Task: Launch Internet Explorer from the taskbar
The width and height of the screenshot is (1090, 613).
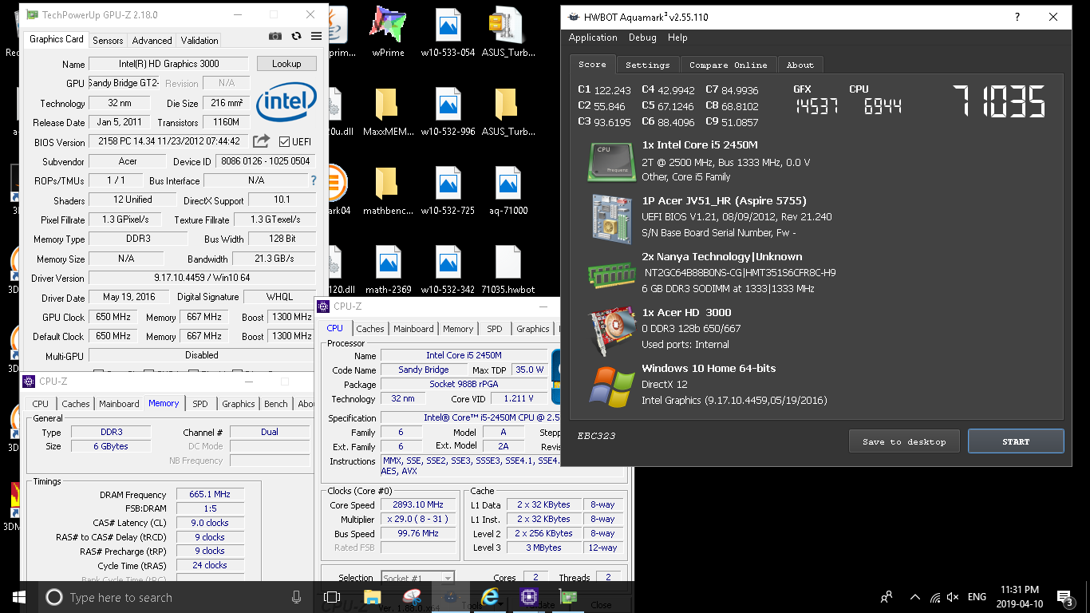Action: pos(489,597)
